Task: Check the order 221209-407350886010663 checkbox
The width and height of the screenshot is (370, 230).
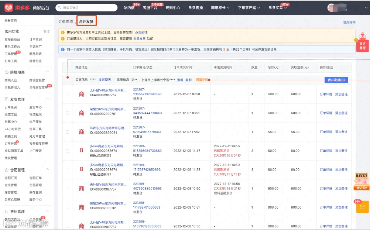Action: point(68,189)
